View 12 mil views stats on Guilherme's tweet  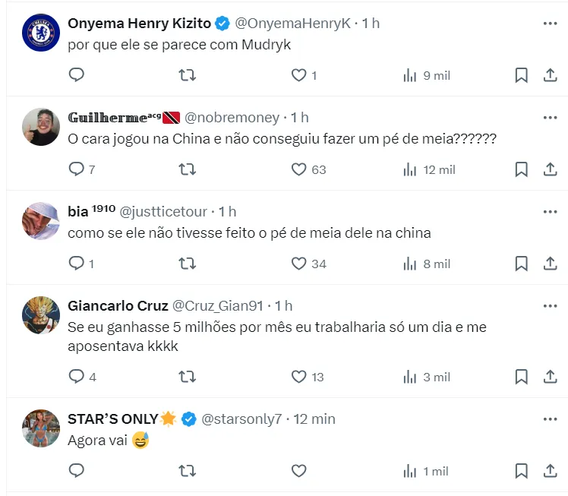[x=430, y=169]
